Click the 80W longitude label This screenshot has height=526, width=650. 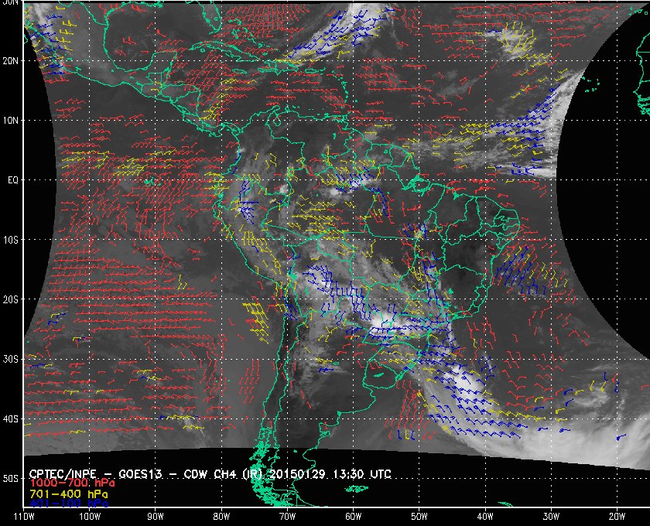(221, 516)
